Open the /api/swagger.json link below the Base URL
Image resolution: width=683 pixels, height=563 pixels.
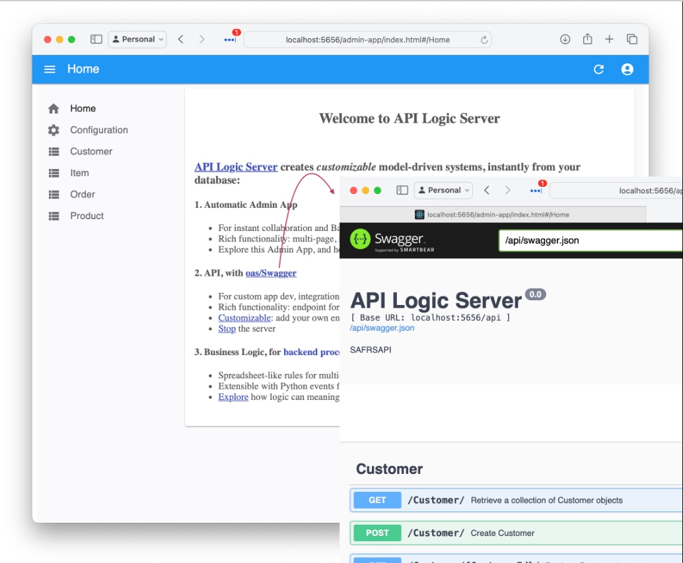coord(382,328)
